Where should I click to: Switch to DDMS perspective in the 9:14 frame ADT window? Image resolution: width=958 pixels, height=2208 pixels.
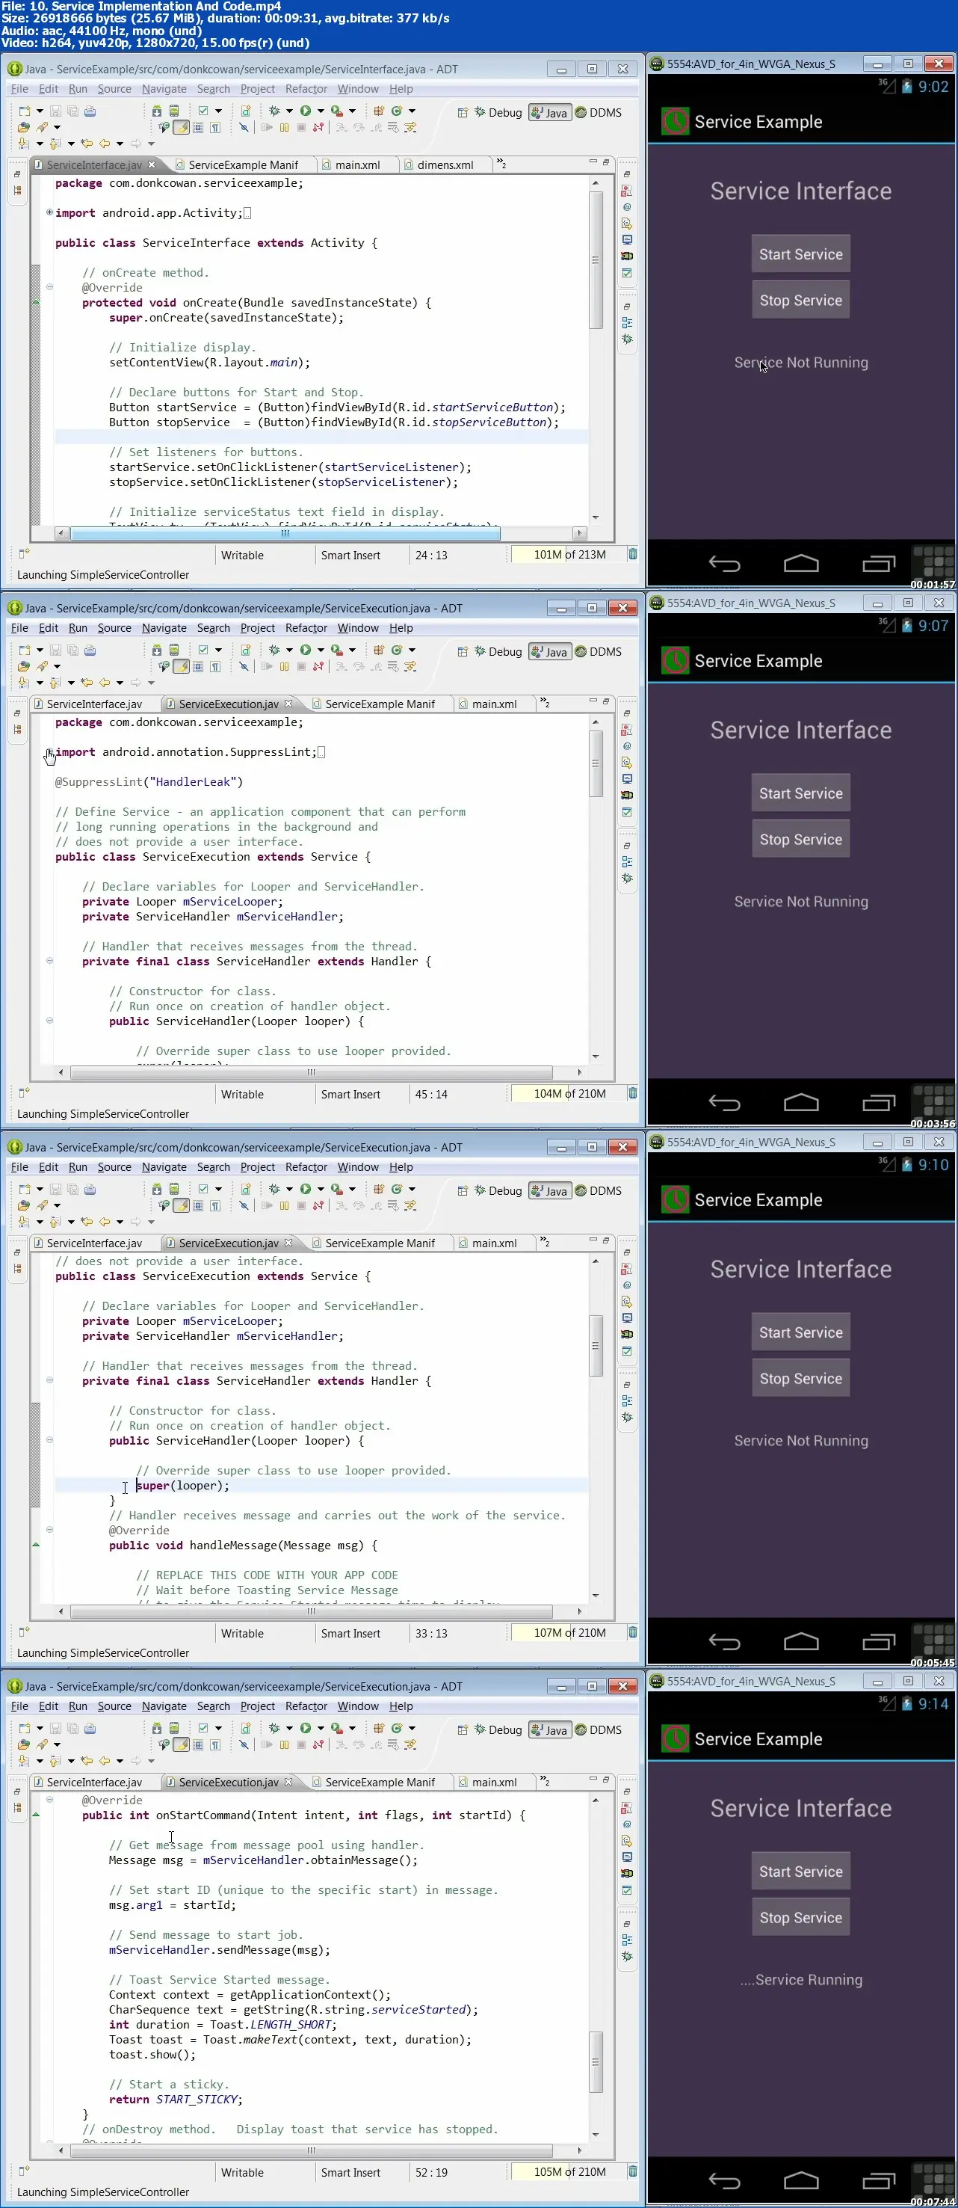click(598, 1729)
